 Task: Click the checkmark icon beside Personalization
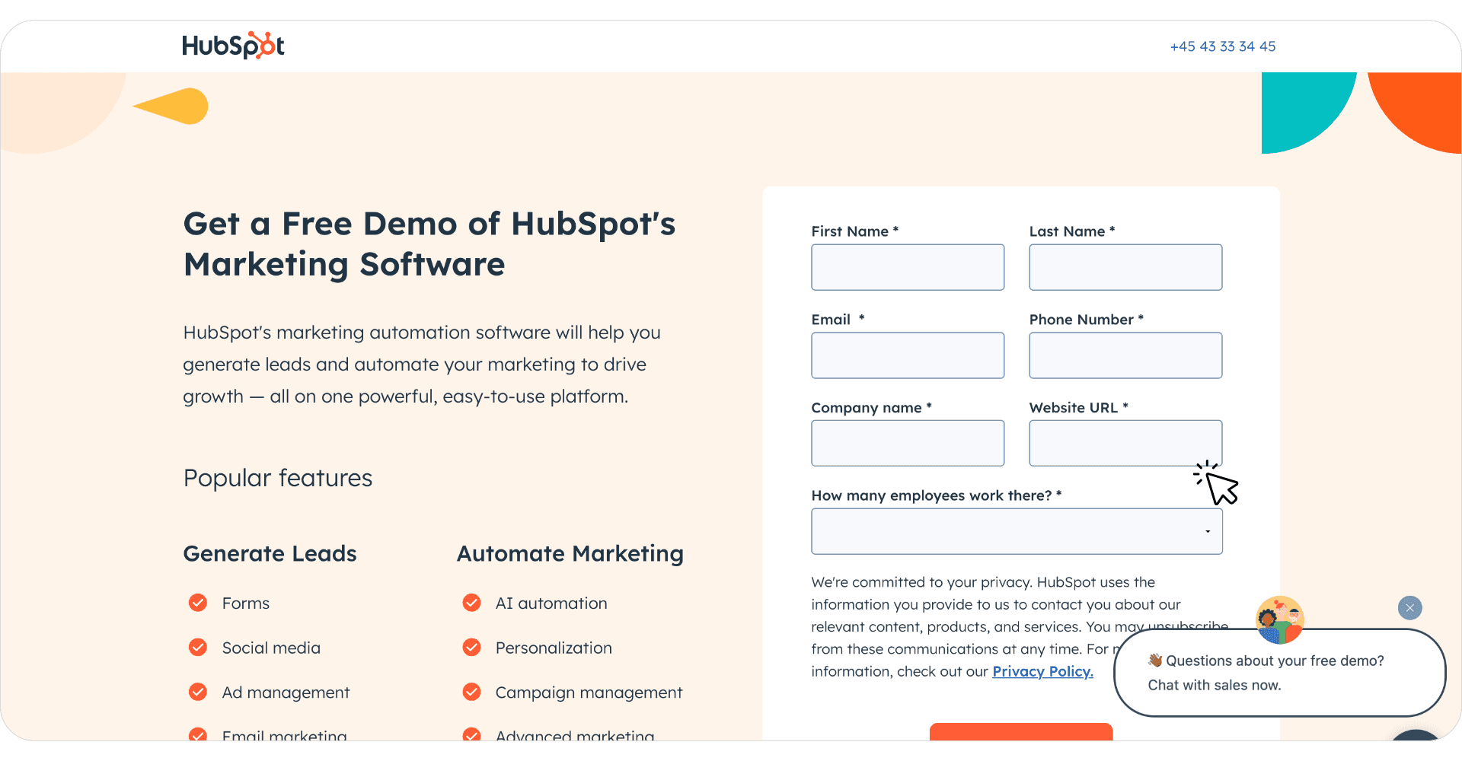472,648
